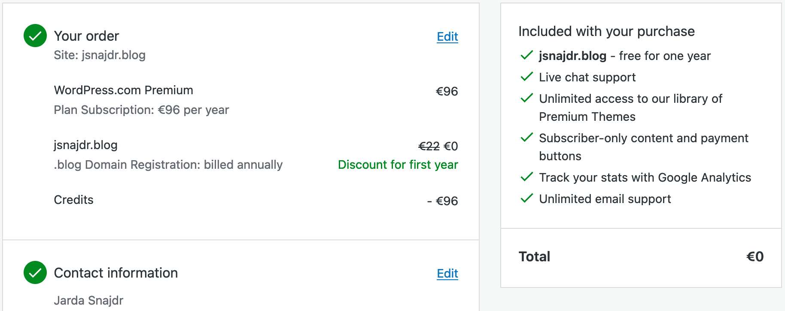This screenshot has height=311, width=785.
Task: Click the Included with your purchase heading
Action: [x=606, y=31]
